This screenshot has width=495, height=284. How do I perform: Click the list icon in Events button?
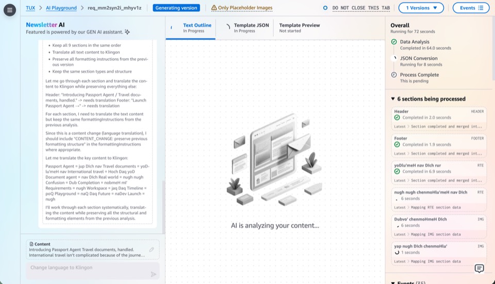coord(481,8)
